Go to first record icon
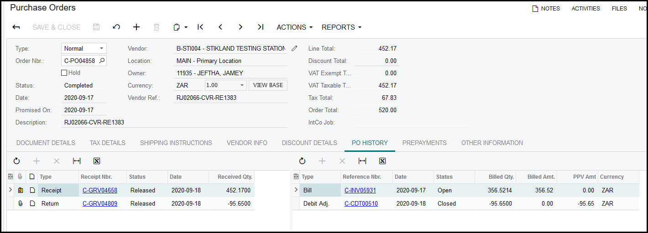 [x=200, y=27]
